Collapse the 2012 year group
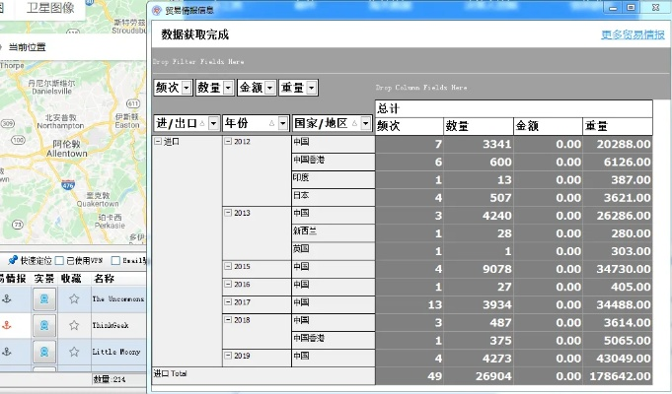 point(228,142)
